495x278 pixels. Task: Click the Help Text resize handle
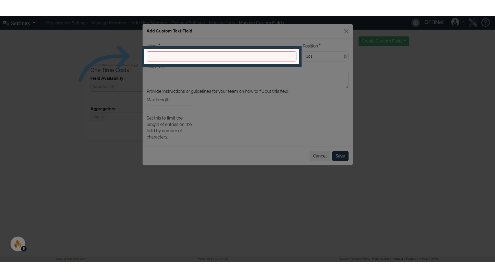[x=347, y=87]
